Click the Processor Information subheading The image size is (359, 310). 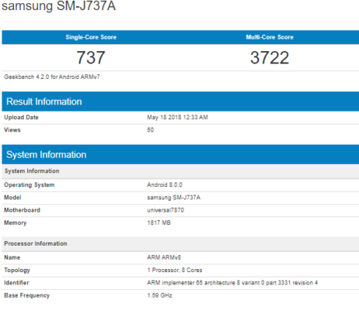(x=180, y=243)
